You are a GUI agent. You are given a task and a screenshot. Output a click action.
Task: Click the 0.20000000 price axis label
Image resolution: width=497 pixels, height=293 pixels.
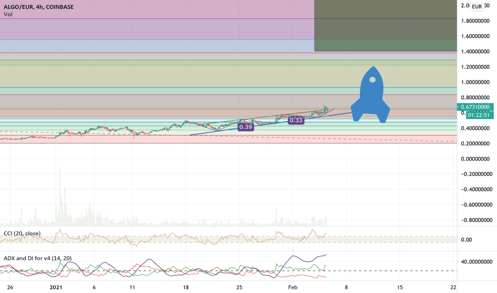coord(475,143)
